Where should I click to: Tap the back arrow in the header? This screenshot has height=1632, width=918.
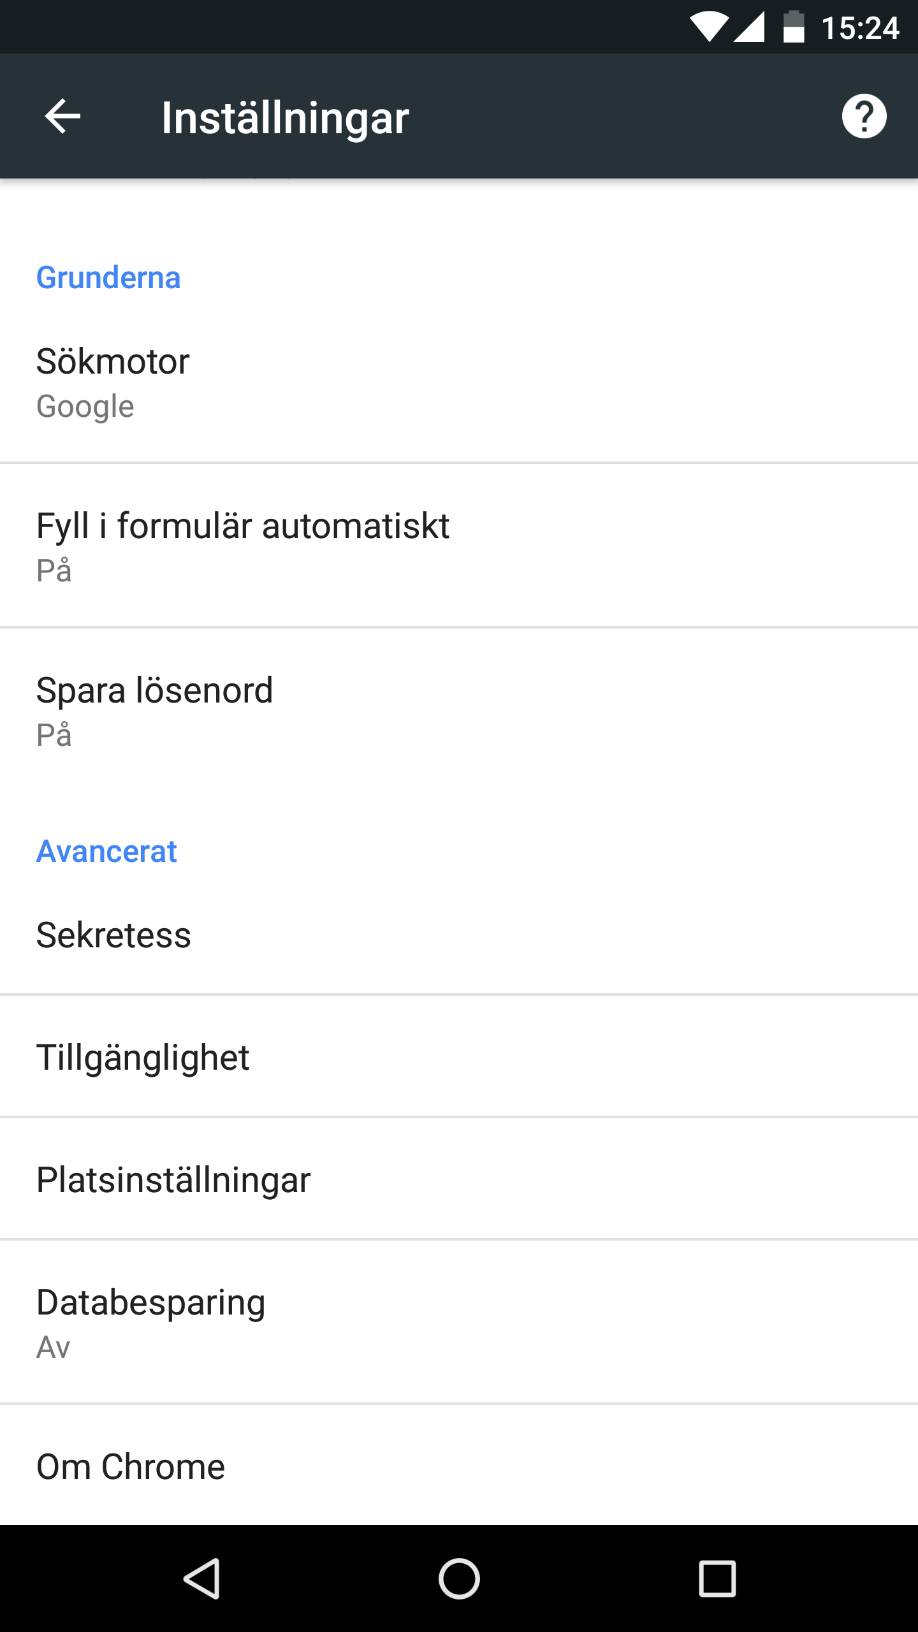(62, 117)
